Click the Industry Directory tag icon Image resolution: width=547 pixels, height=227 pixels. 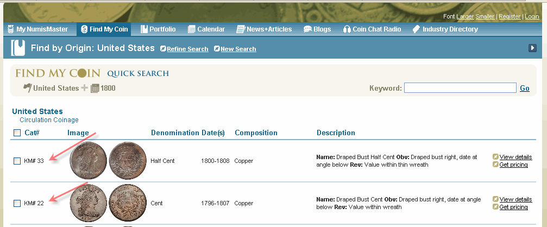click(x=416, y=29)
